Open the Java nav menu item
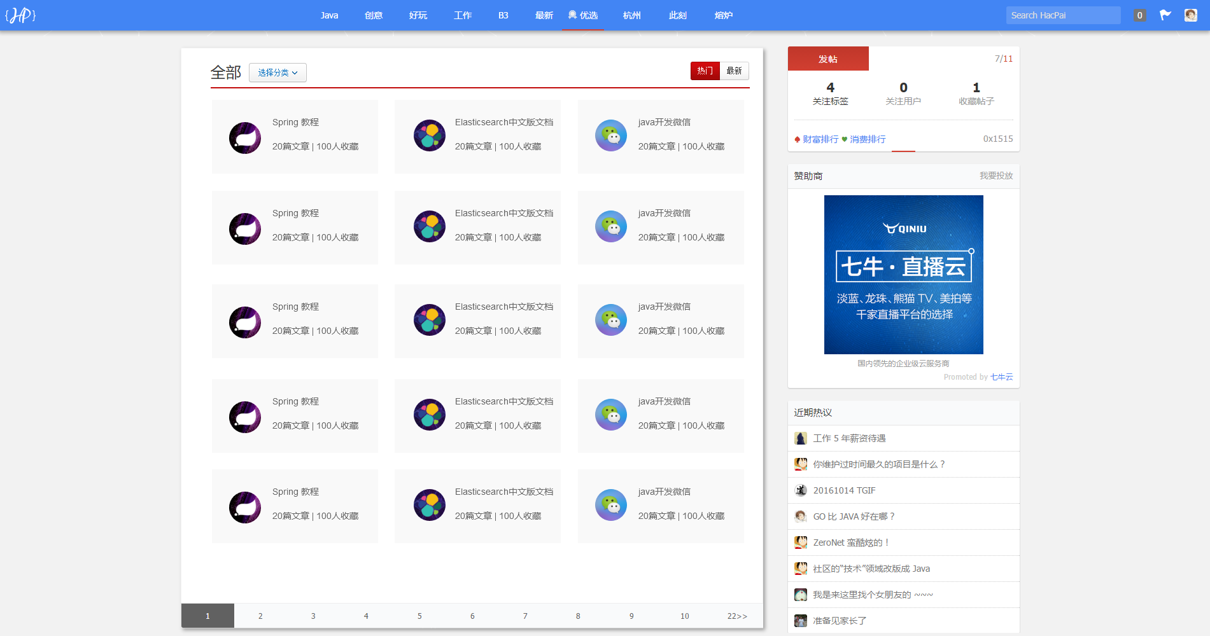 329,15
